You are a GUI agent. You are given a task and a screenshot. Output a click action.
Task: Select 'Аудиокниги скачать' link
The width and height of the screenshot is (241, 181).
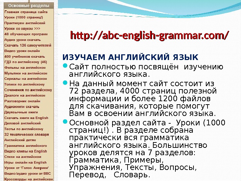pos(22,107)
